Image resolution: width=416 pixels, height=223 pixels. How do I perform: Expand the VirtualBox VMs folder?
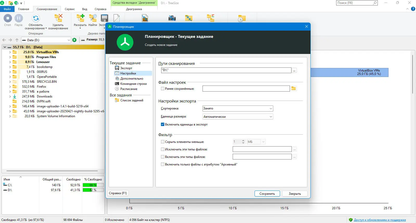(x=10, y=52)
